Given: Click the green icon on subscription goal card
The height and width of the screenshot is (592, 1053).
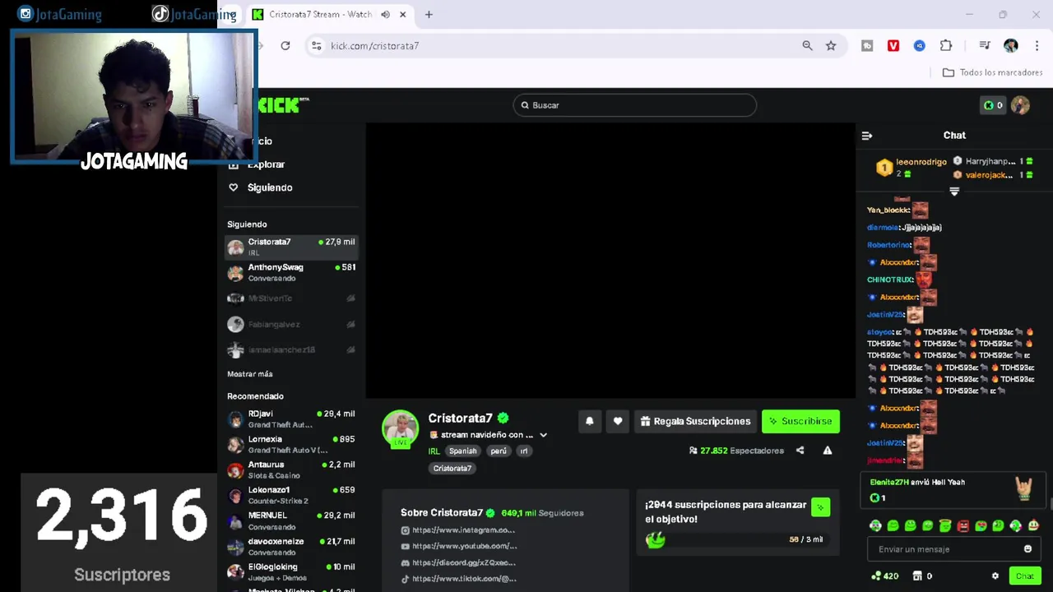Looking at the screenshot, I should click(x=819, y=508).
